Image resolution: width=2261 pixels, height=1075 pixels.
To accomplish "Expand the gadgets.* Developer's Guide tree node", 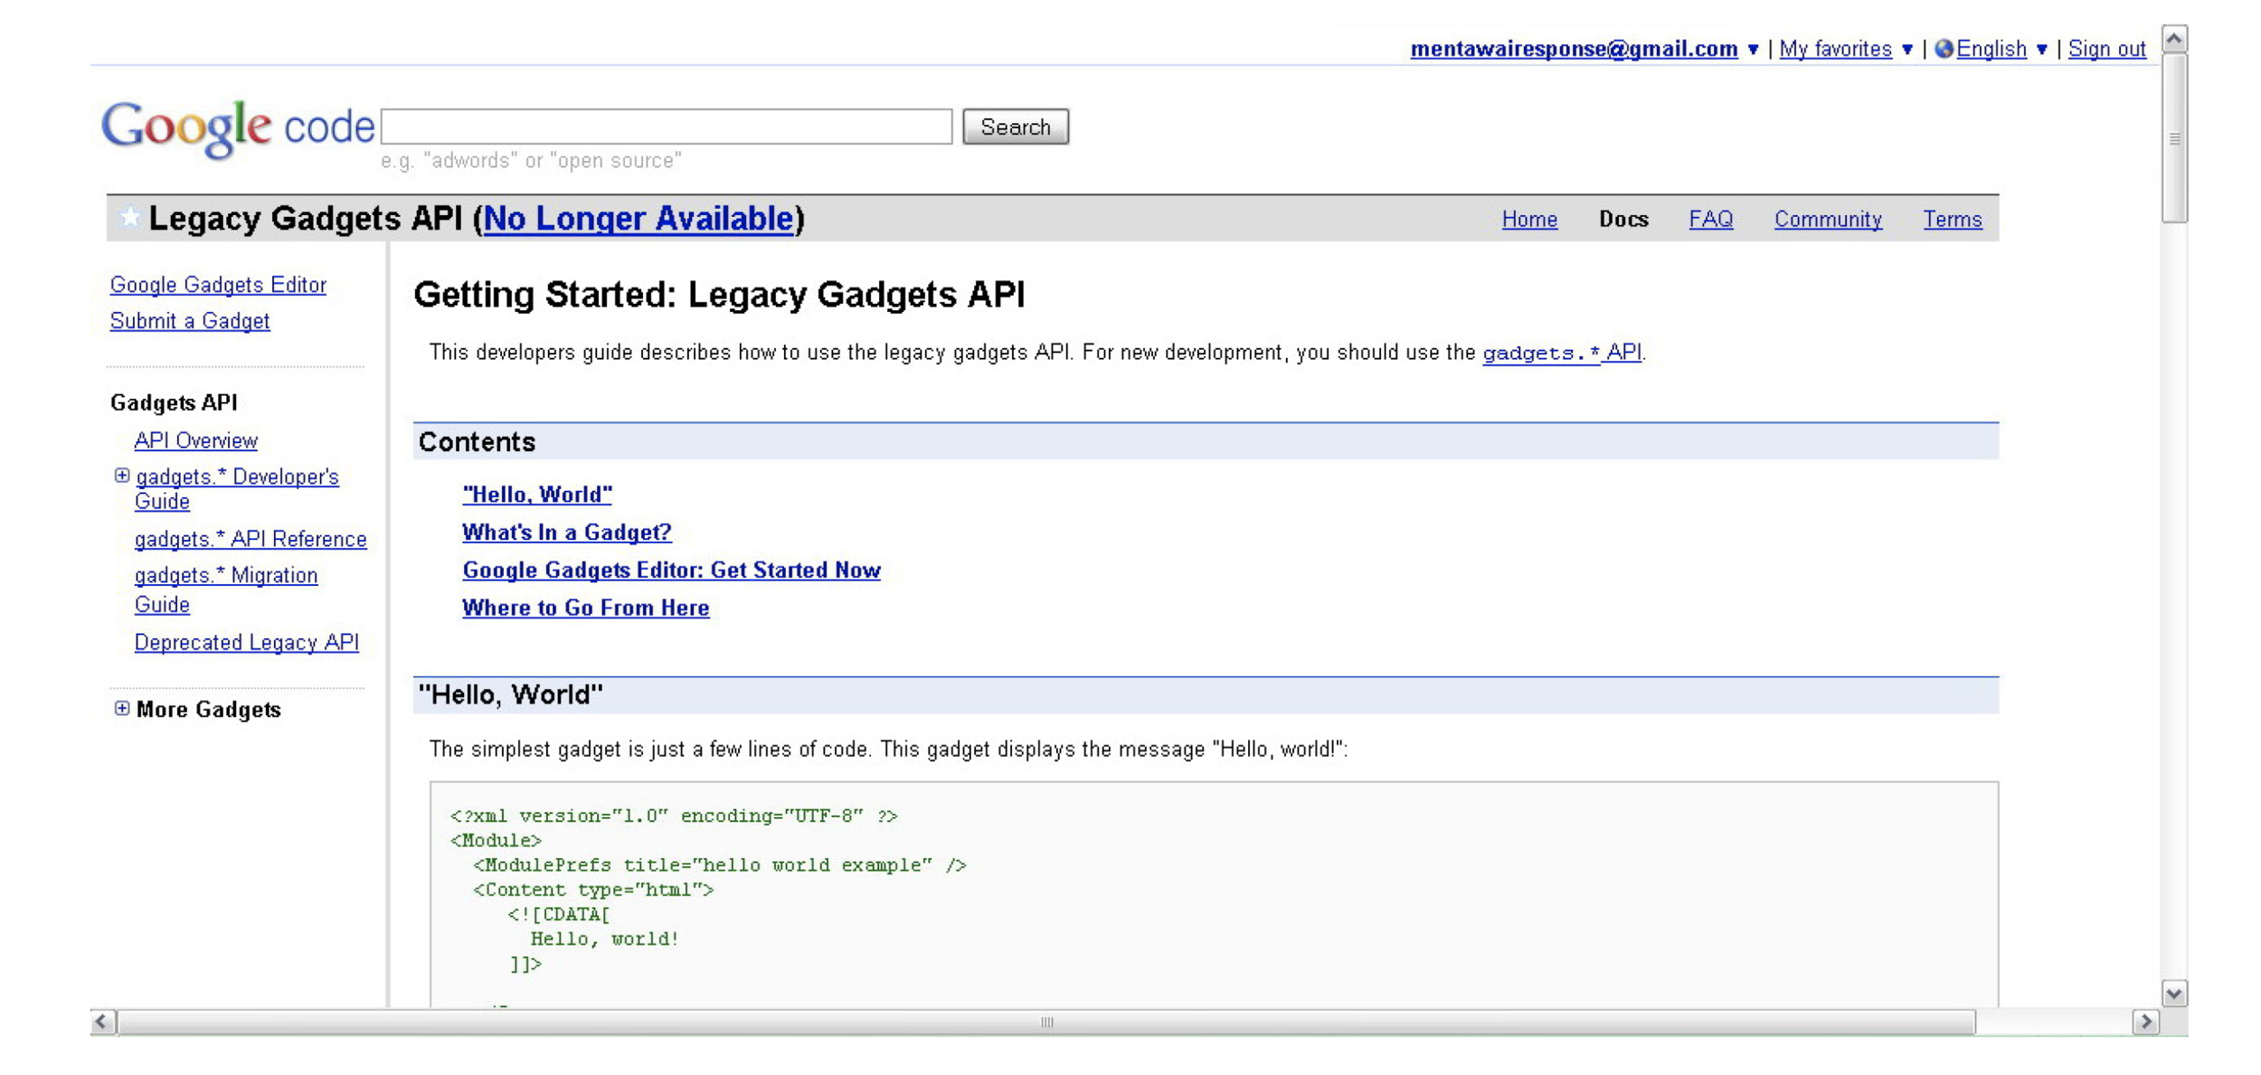I will (122, 476).
